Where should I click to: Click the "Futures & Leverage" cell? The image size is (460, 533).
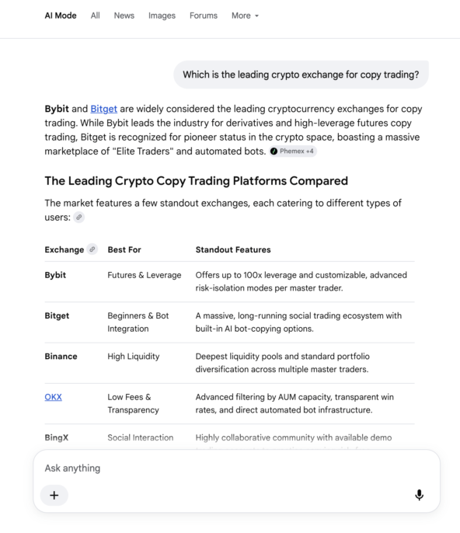tap(145, 275)
